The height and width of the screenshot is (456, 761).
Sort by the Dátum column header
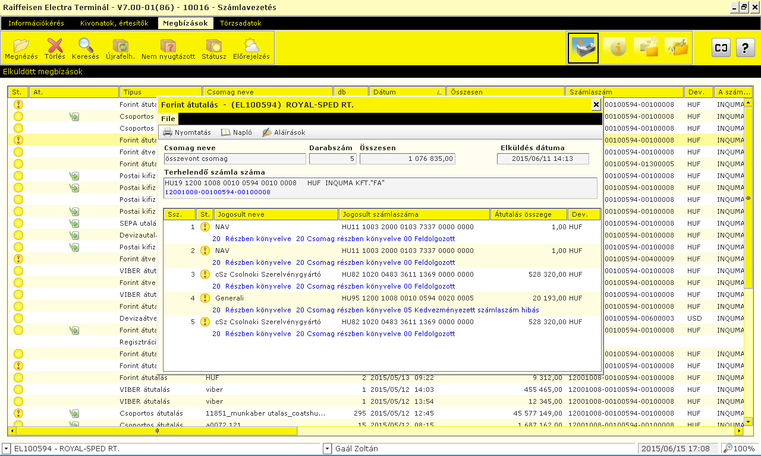[407, 92]
